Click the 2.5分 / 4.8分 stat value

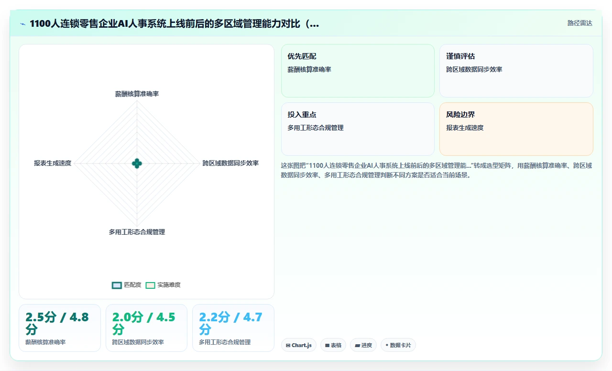point(57,323)
